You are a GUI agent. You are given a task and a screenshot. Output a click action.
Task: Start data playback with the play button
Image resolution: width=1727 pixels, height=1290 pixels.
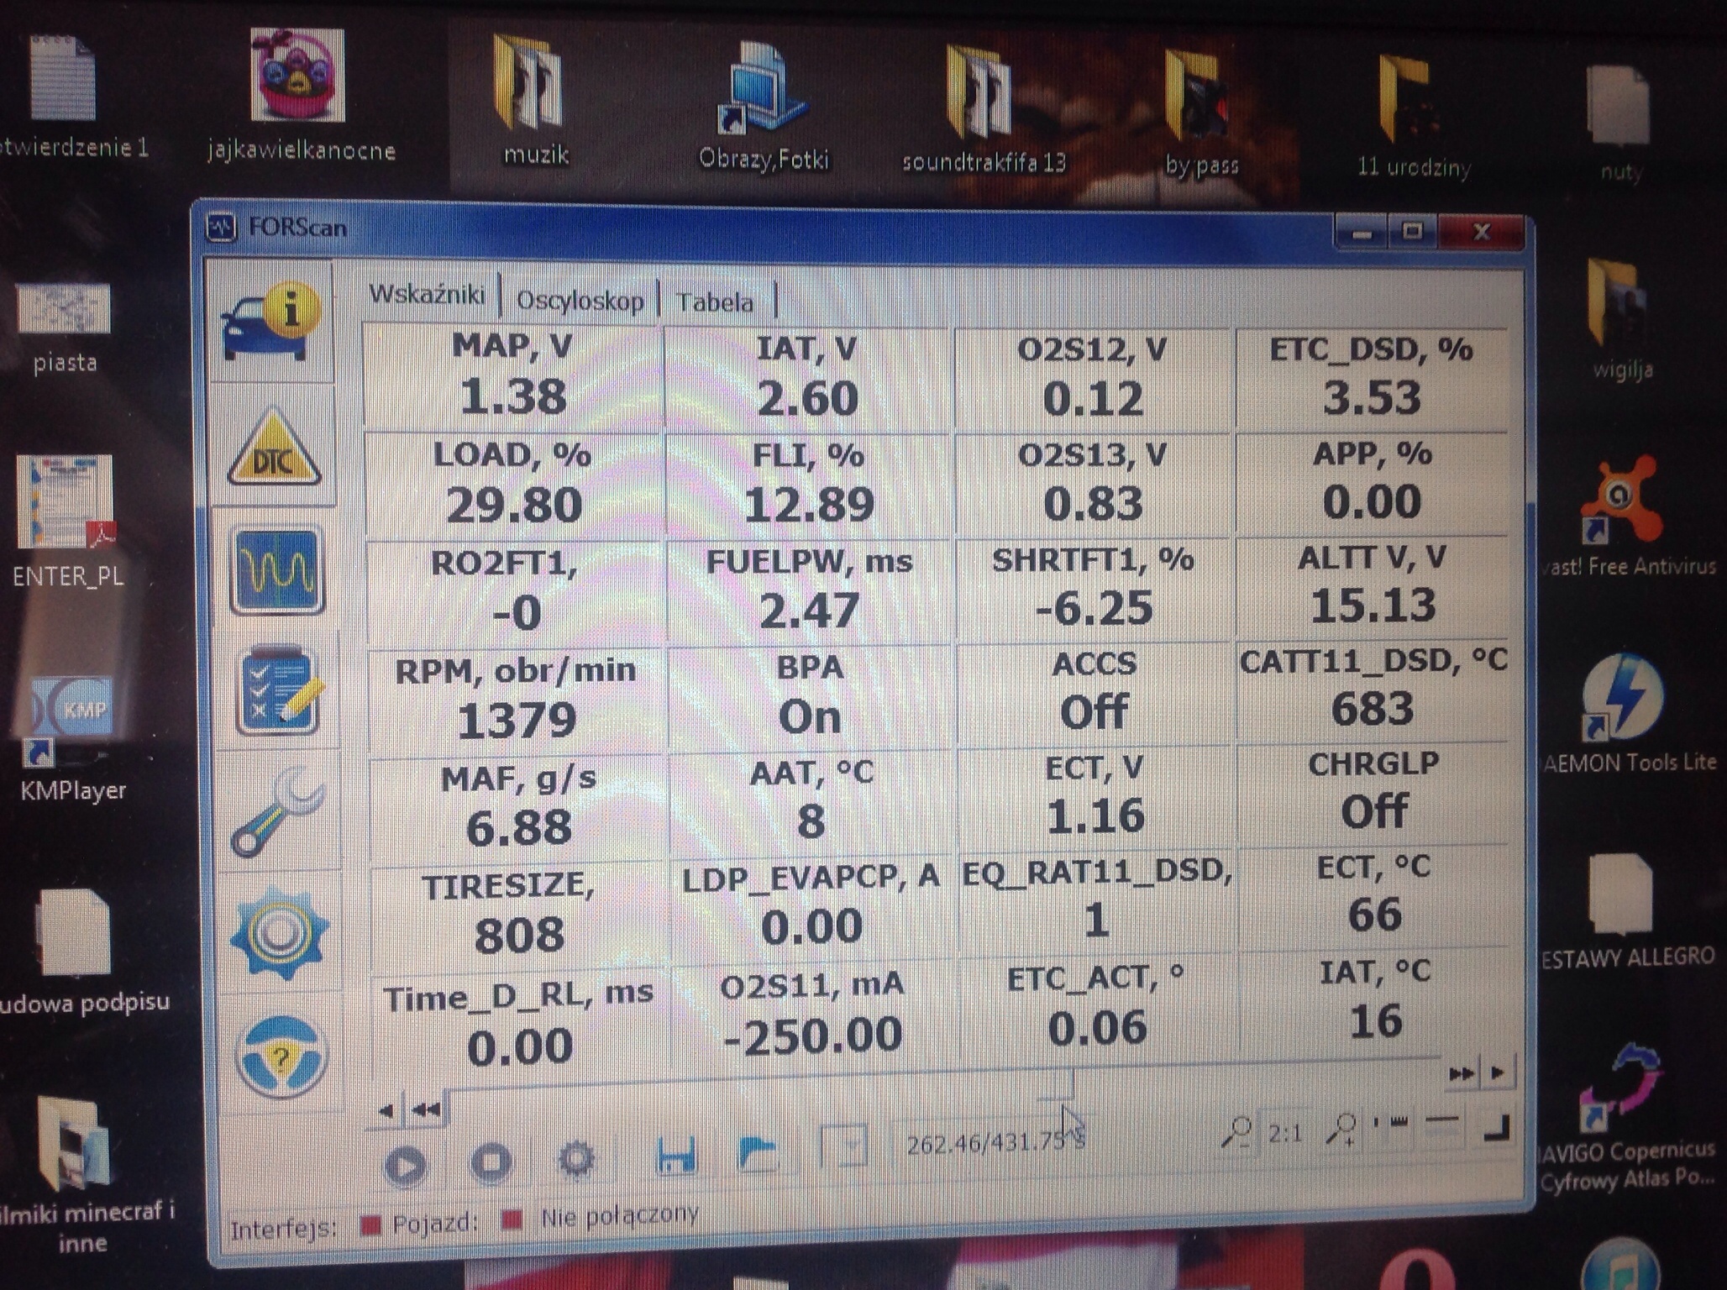pos(406,1166)
